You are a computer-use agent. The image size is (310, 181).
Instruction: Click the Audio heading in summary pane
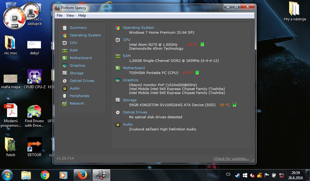(x=128, y=124)
